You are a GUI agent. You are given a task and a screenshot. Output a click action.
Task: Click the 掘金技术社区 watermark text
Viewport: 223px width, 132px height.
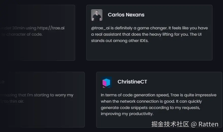pos(170,124)
